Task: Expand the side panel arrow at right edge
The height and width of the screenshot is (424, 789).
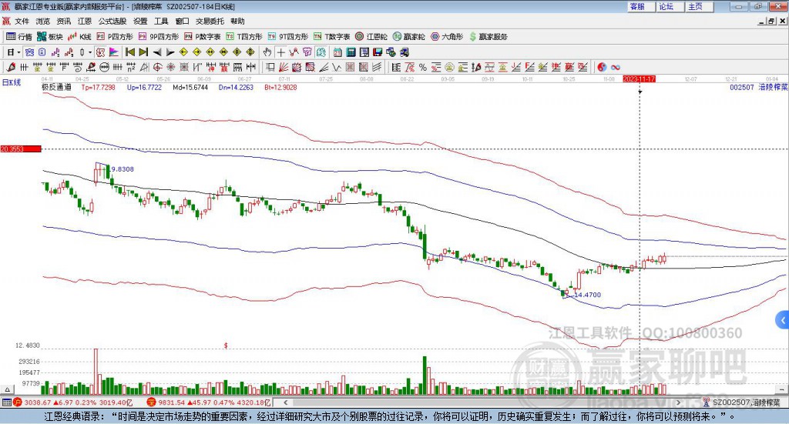Action: (783, 320)
